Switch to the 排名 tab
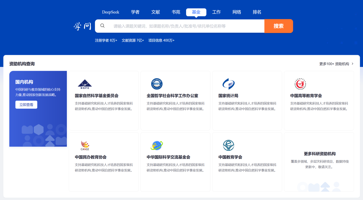Screen dimensions: 363x200 click(x=257, y=12)
